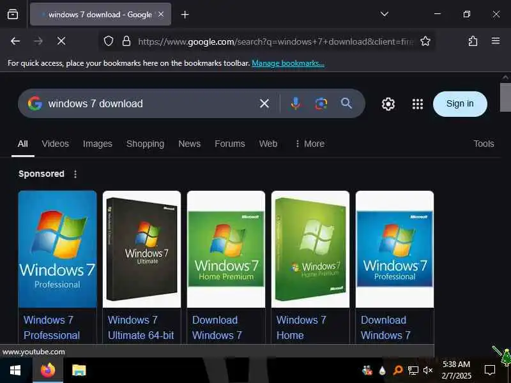Open the Sponsored info three-dot menu

click(75, 174)
